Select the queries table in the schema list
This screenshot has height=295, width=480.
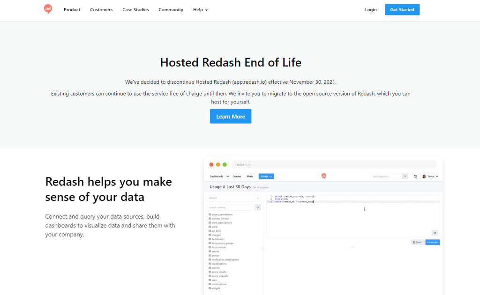coord(216,268)
